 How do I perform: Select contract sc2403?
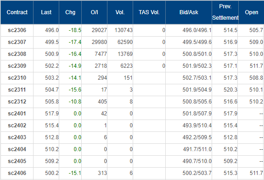tap(17, 137)
